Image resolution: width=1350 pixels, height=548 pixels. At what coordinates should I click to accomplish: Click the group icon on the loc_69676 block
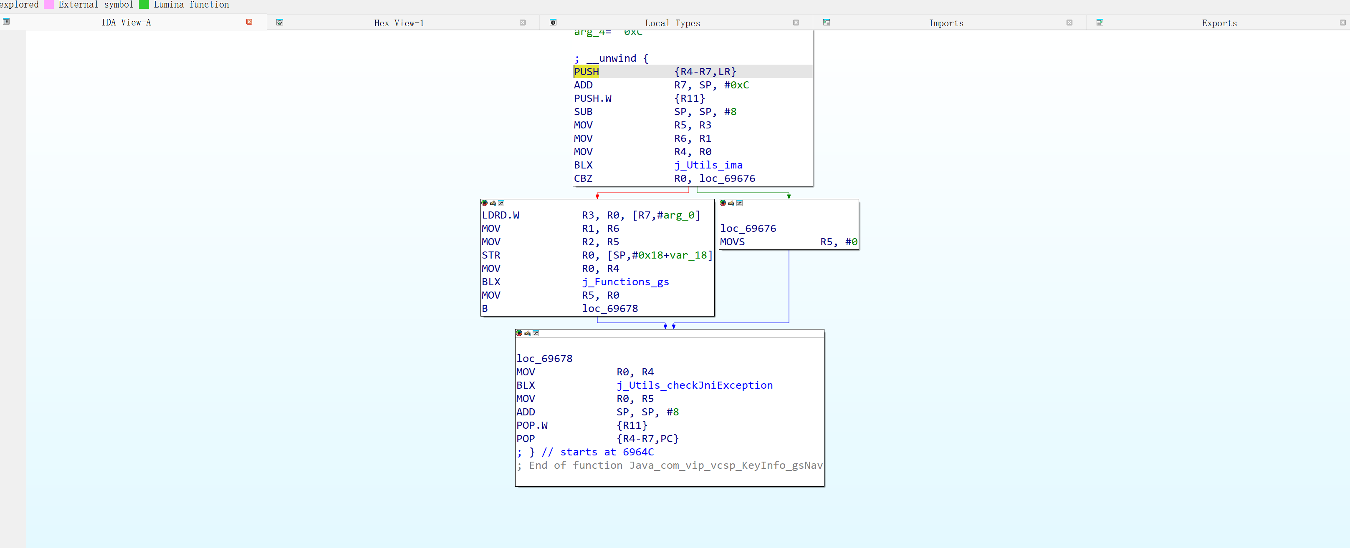[739, 203]
